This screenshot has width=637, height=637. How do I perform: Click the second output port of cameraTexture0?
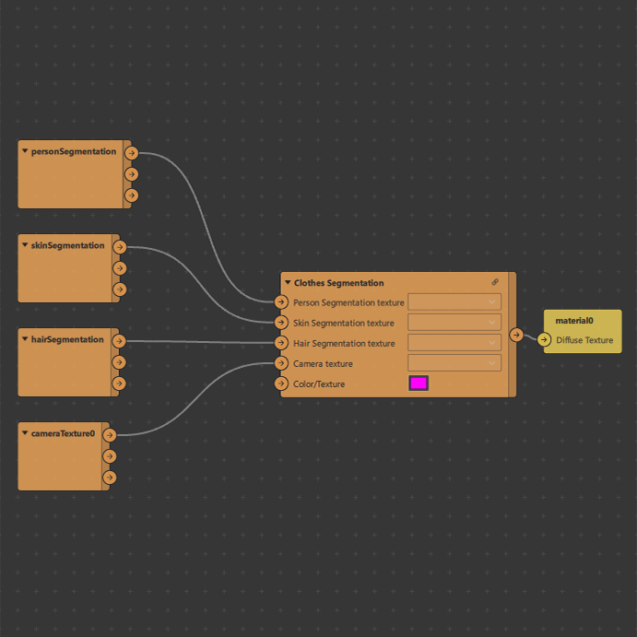click(110, 456)
